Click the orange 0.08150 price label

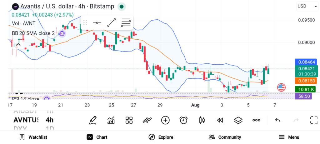pos(306,81)
